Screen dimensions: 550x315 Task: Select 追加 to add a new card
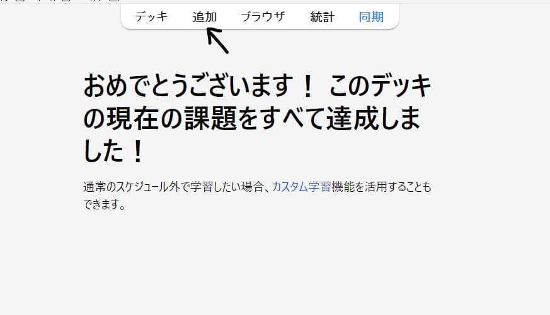click(x=205, y=16)
